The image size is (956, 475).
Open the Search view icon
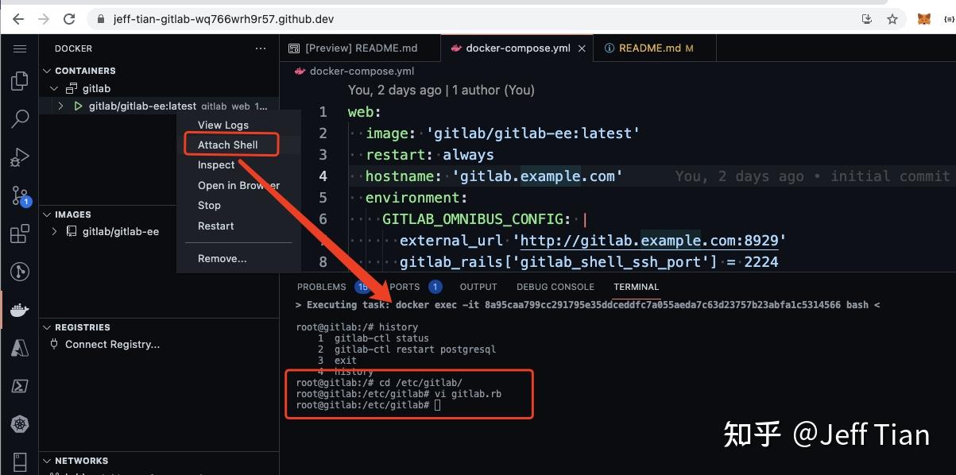[x=20, y=118]
